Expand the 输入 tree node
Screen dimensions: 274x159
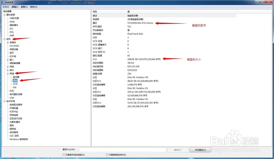(x=8, y=60)
